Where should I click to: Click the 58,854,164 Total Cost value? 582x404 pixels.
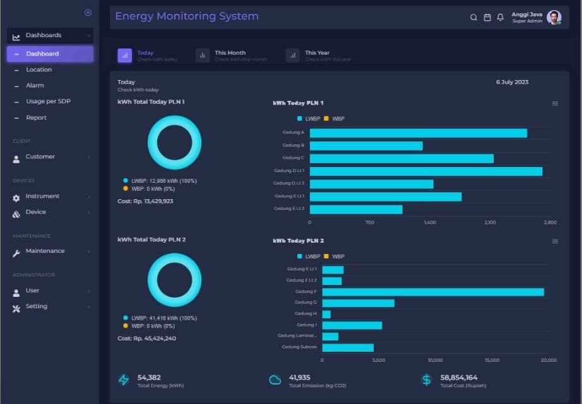click(459, 378)
